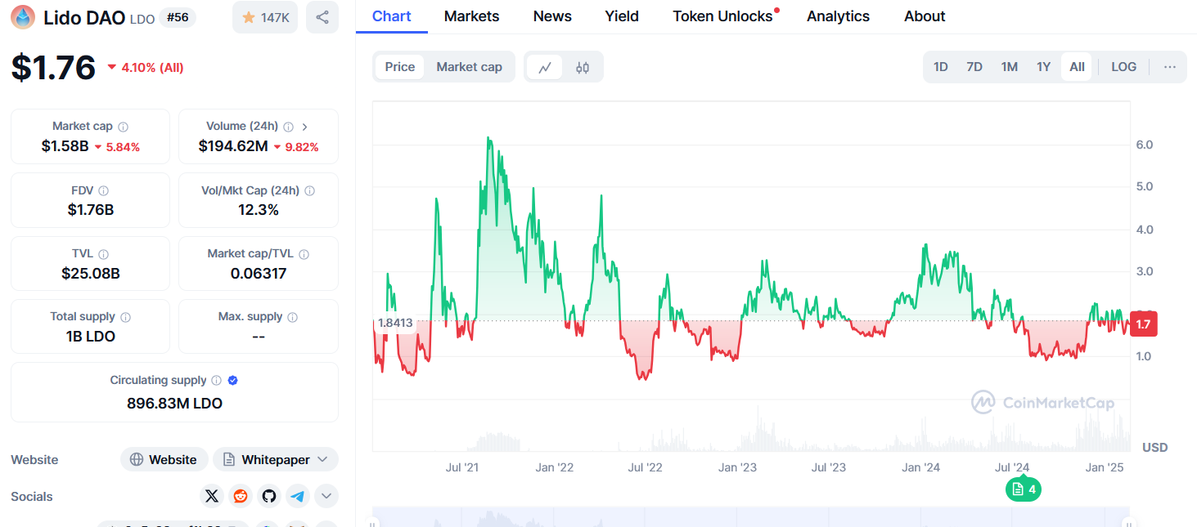Open the GitHub repository icon
Screen dimensions: 1197x527
tap(269, 496)
